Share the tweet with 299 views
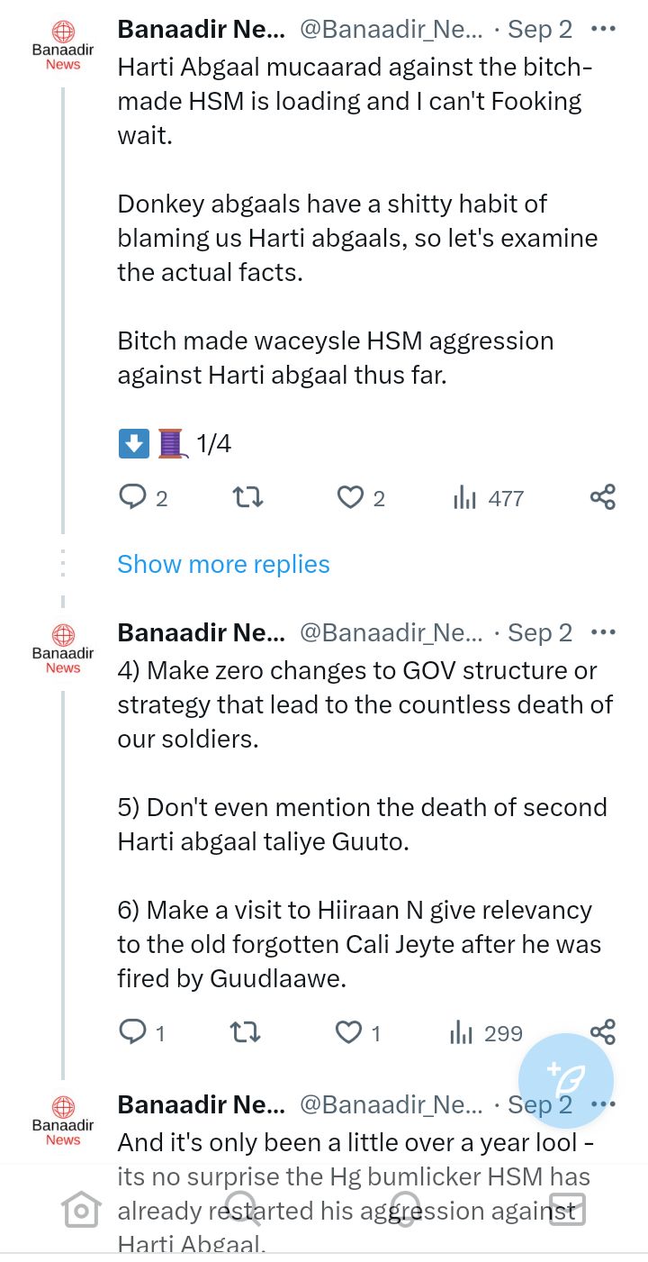648x1262 pixels. point(602,1032)
